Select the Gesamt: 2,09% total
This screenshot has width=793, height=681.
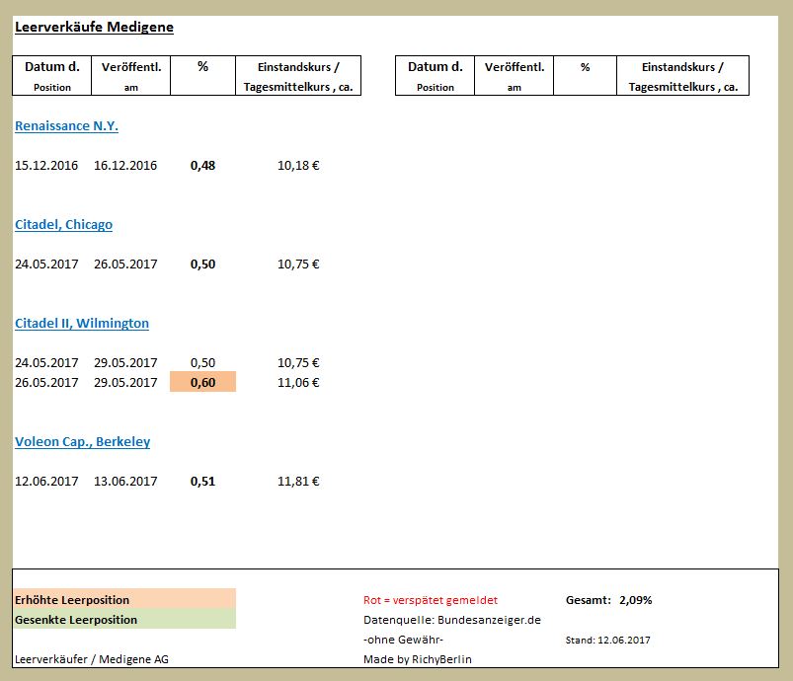click(x=609, y=600)
